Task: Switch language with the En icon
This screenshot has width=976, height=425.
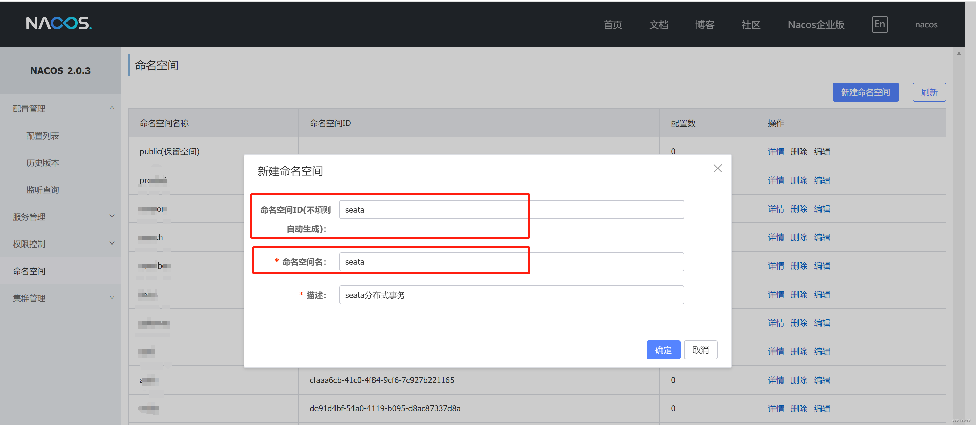Action: [x=879, y=25]
